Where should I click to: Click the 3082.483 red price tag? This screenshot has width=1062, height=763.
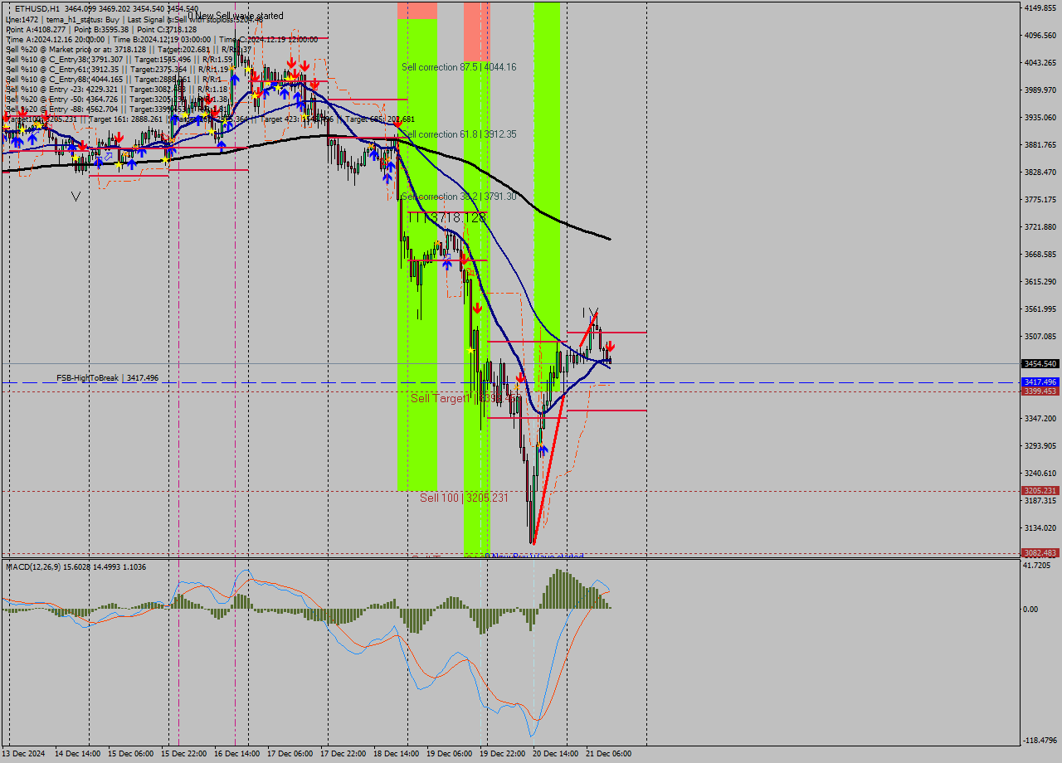1040,553
